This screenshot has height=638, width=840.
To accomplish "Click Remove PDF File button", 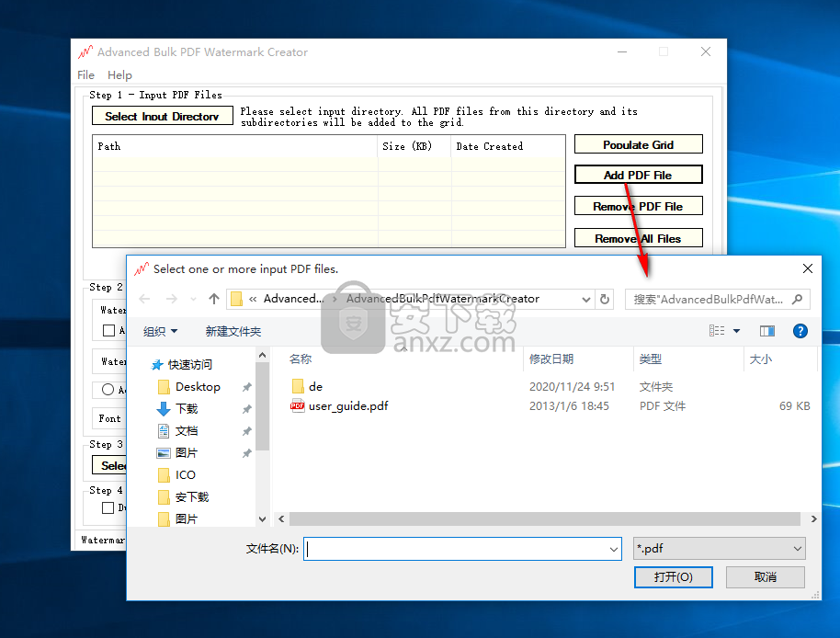I will coord(638,206).
